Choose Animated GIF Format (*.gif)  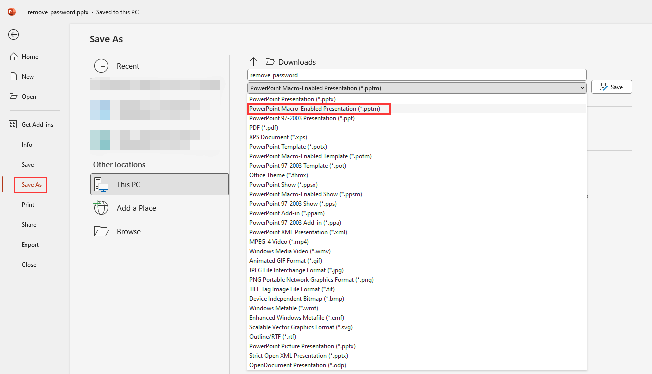417,261
